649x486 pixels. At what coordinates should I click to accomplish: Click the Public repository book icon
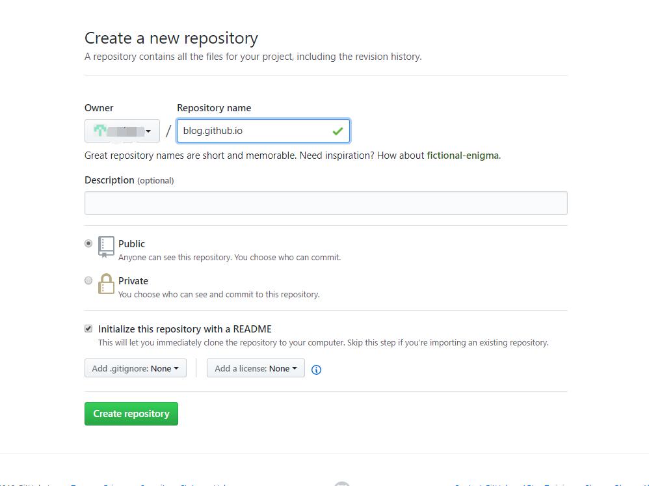(106, 247)
